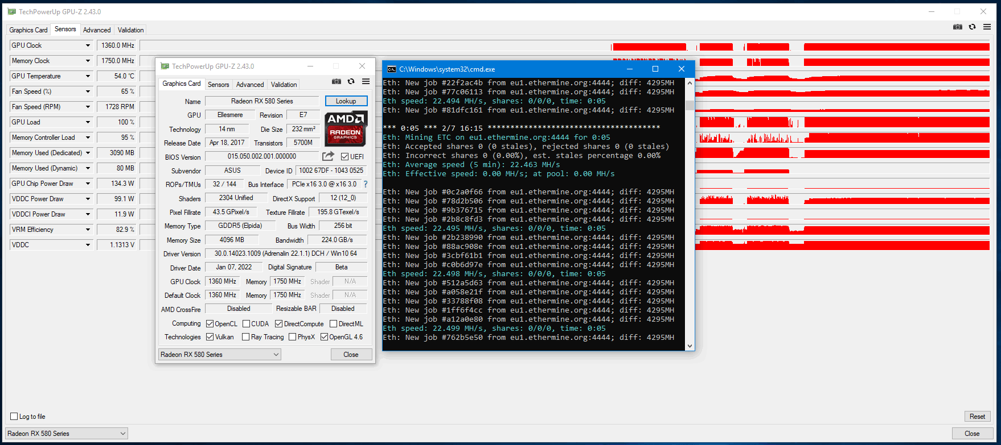1001x445 pixels.
Task: Expand Memory Clock sensor dropdown
Action: point(88,61)
